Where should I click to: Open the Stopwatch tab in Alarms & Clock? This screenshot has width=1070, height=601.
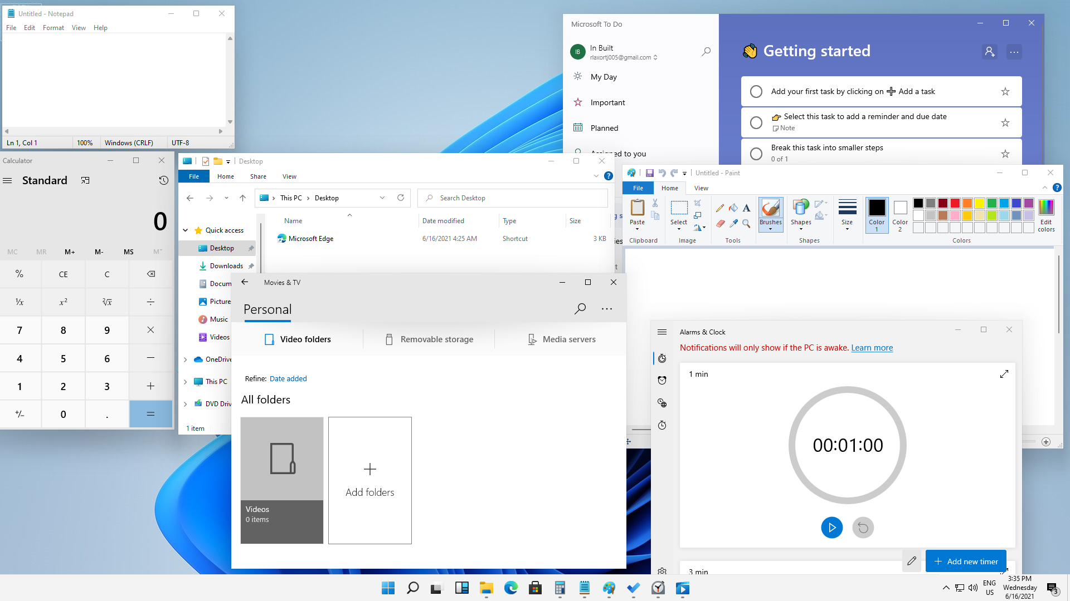(662, 426)
